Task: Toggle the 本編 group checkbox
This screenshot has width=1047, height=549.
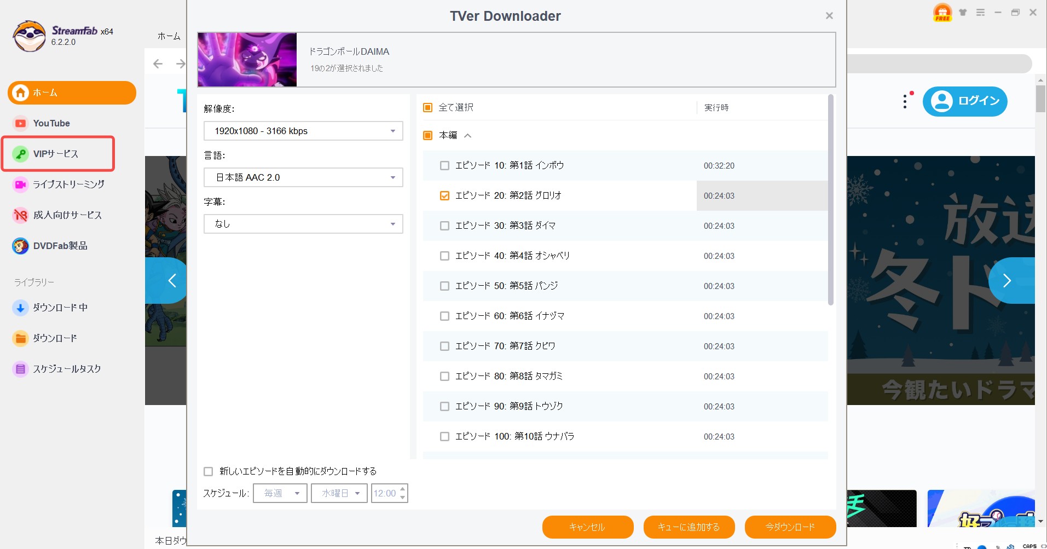Action: (x=428, y=135)
